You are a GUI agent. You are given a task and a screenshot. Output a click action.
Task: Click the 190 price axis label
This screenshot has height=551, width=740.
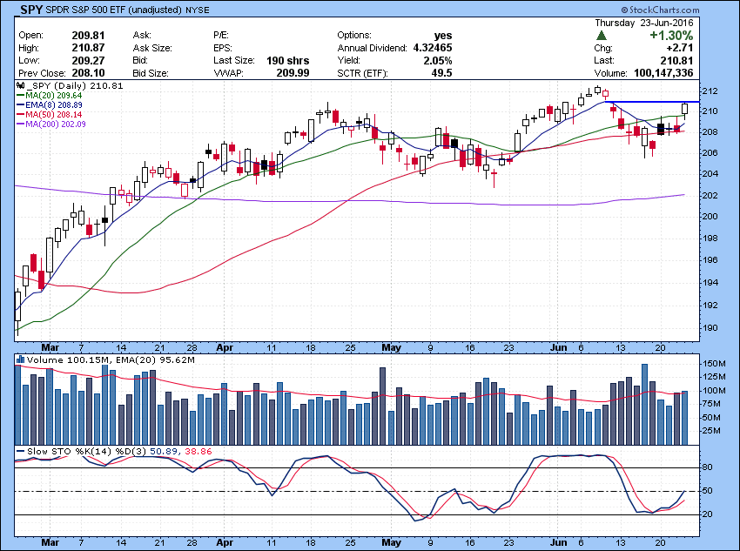point(710,328)
